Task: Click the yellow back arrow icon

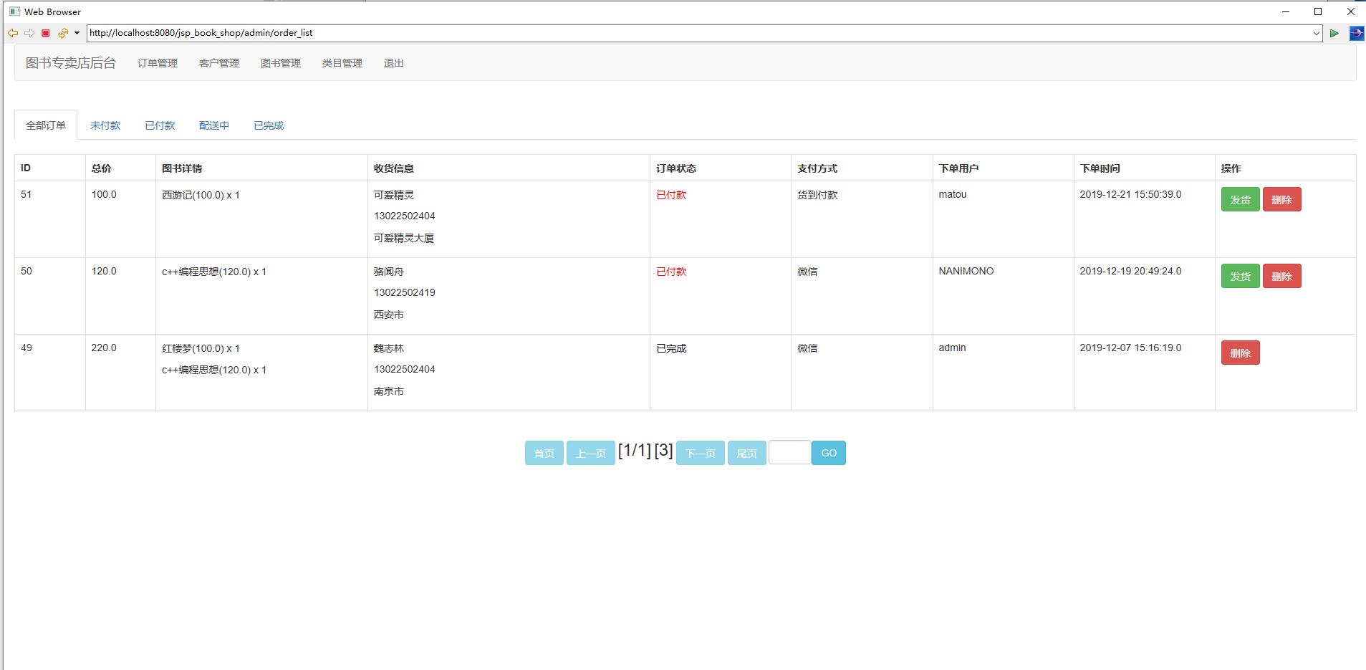Action: tap(12, 33)
